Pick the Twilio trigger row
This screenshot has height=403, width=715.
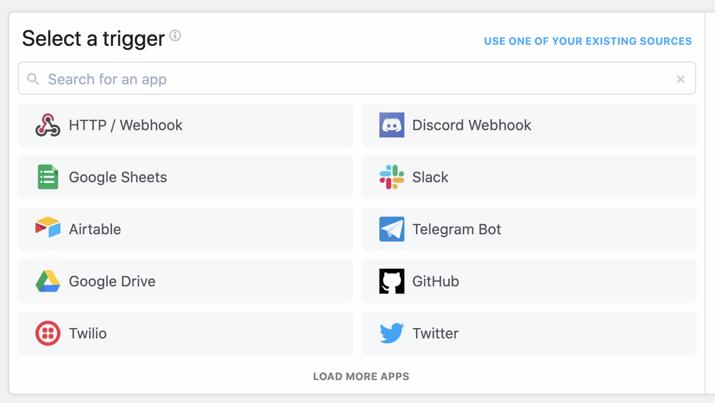(185, 333)
